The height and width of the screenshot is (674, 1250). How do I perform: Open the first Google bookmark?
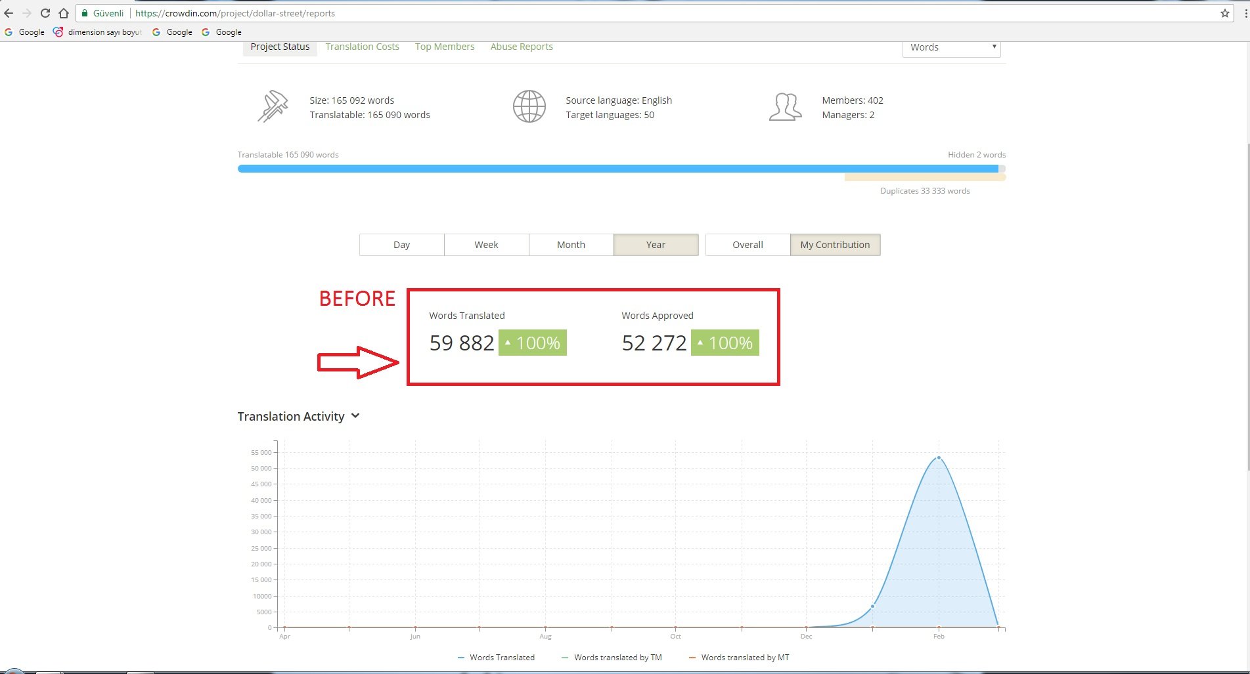point(24,32)
